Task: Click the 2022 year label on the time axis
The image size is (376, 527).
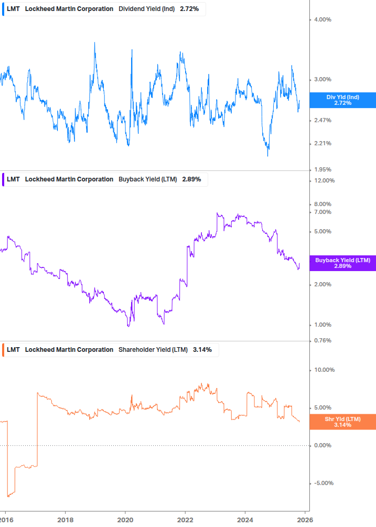Action: (185, 519)
